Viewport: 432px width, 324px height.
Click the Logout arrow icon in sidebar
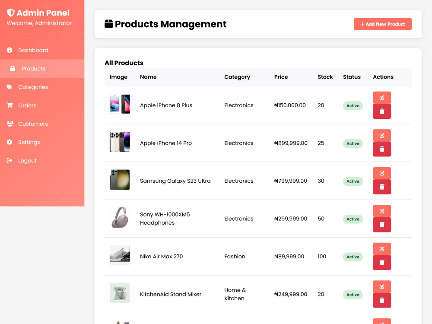tap(10, 160)
